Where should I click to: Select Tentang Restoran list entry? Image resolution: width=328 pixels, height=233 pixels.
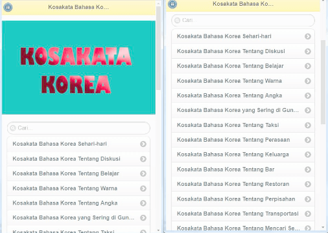pyautogui.click(x=243, y=184)
